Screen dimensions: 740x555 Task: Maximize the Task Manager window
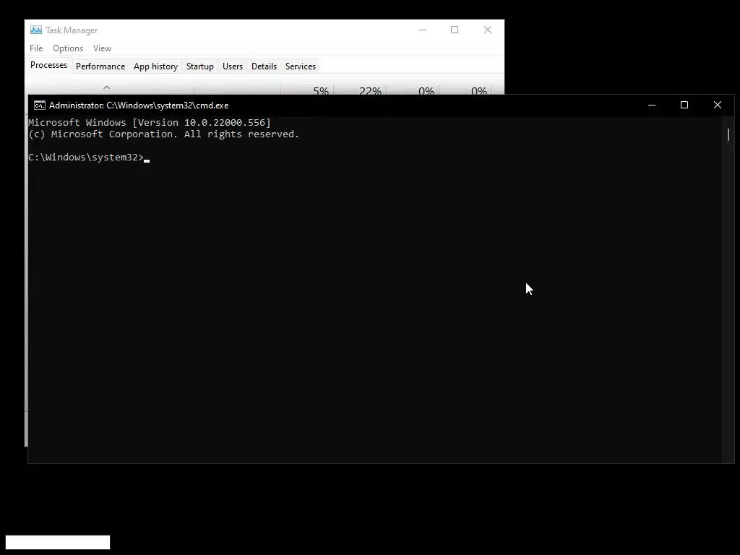click(455, 30)
